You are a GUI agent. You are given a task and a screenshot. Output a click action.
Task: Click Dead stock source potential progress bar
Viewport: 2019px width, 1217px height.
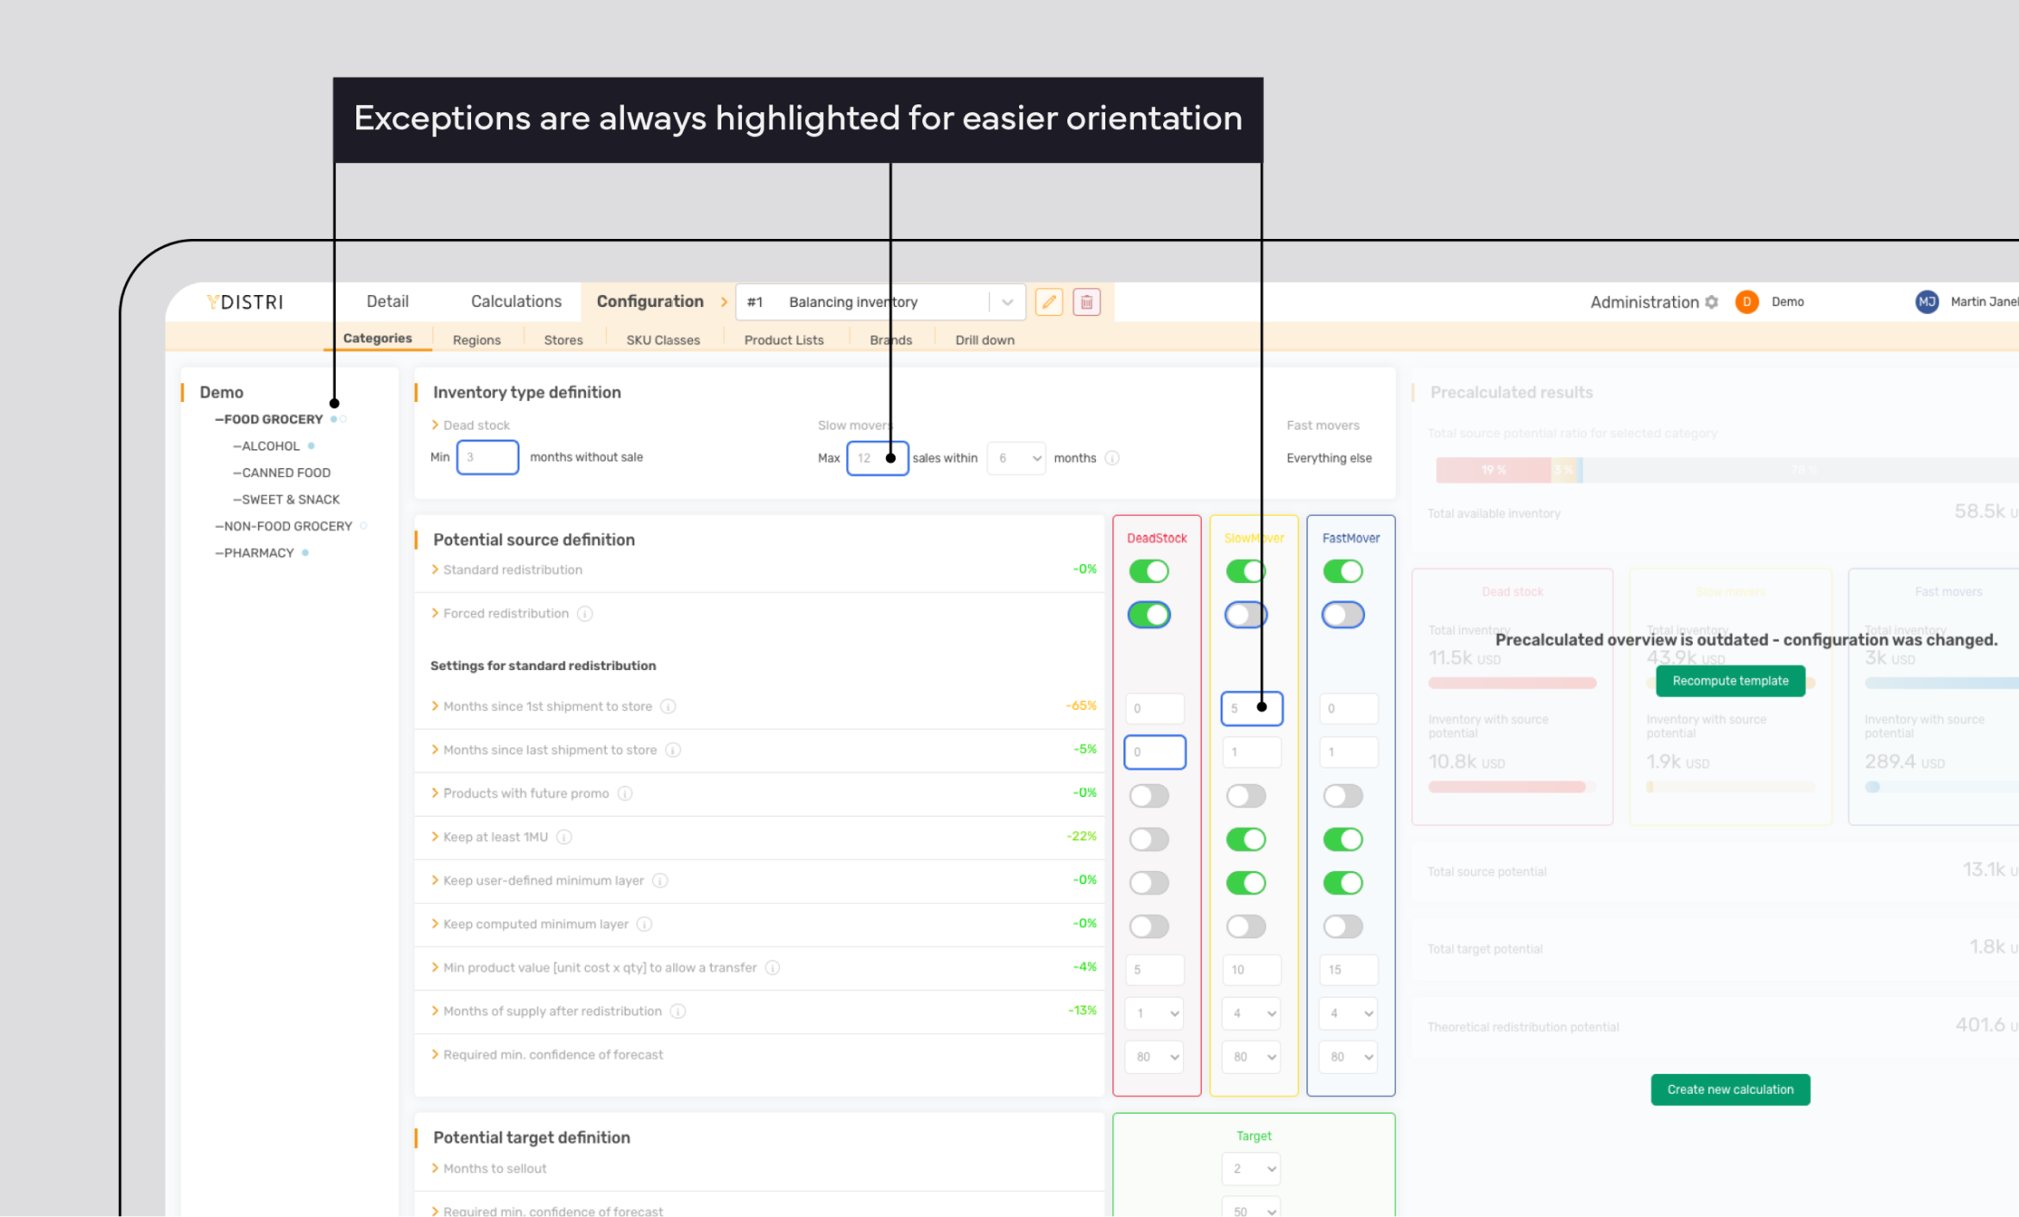tap(1512, 787)
